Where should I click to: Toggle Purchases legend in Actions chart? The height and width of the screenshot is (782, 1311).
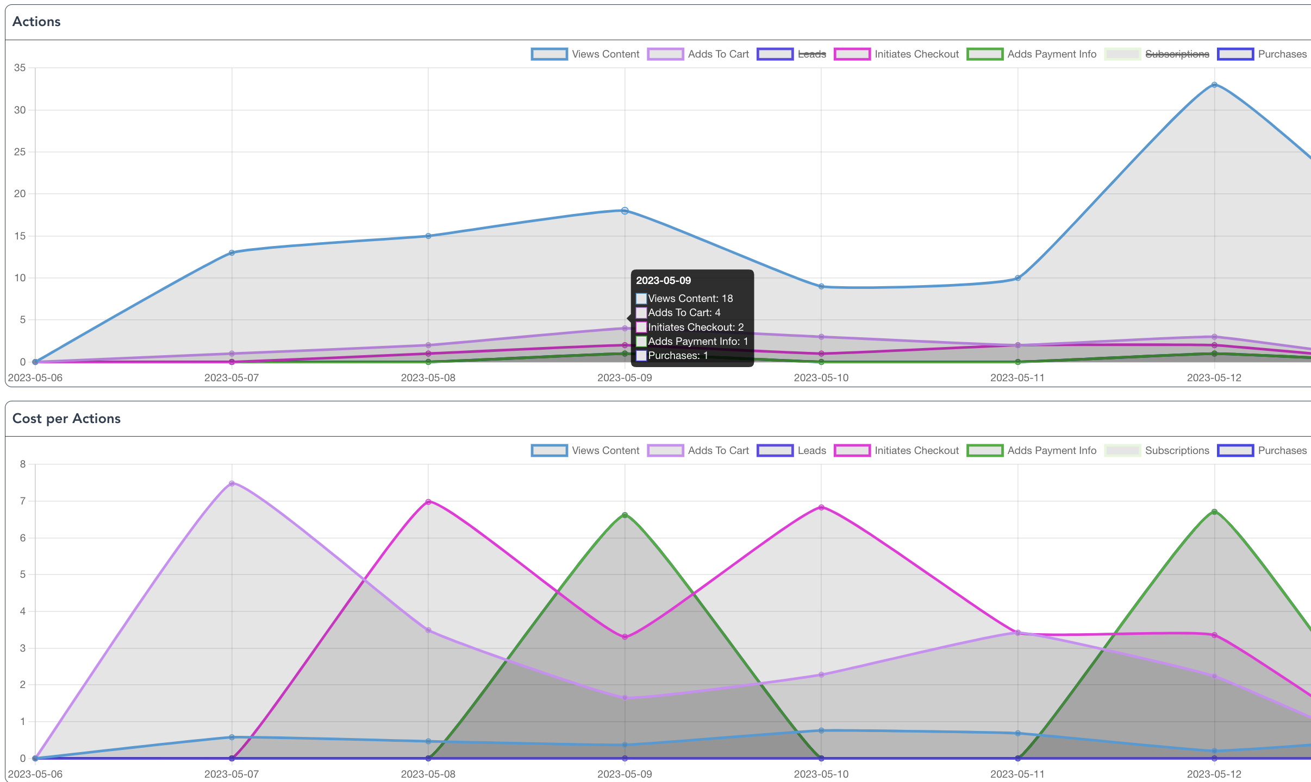coord(1282,54)
